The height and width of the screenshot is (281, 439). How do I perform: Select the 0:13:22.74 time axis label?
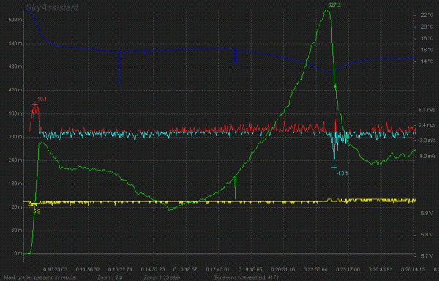tap(120, 269)
